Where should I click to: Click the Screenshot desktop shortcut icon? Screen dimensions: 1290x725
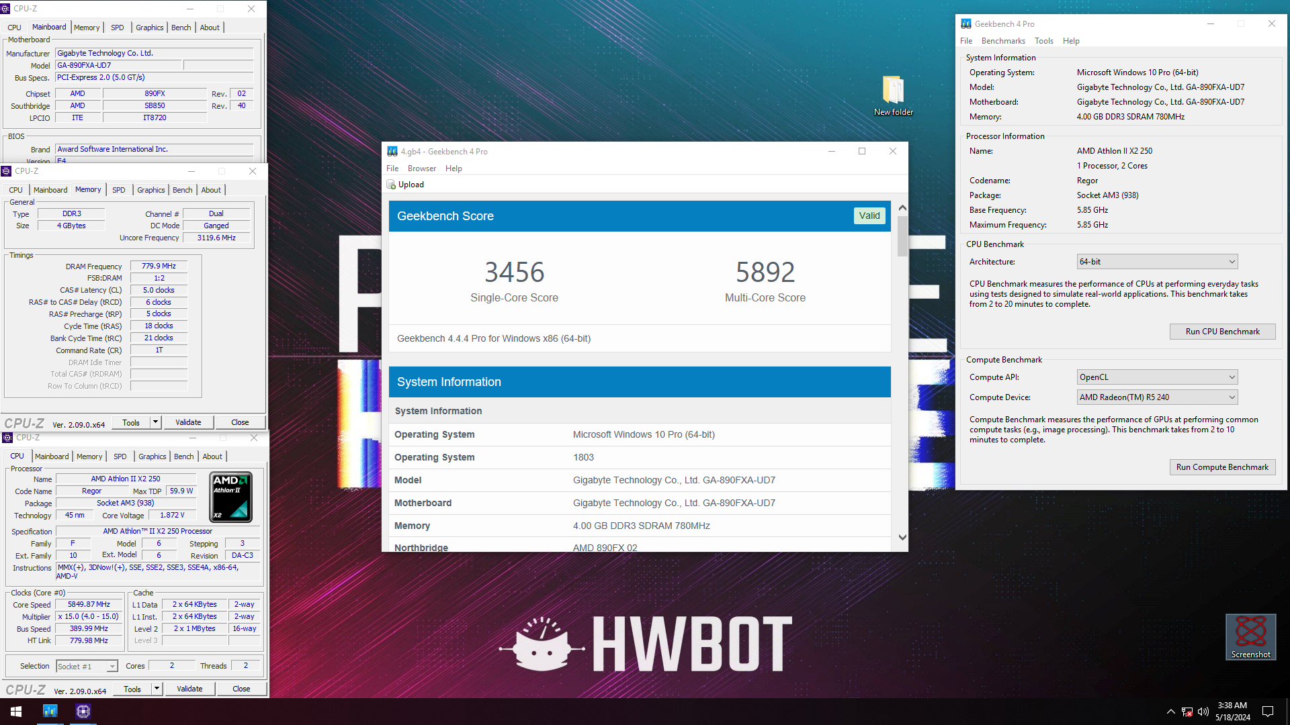pos(1250,637)
